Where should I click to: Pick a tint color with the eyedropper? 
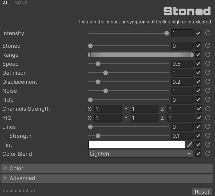(x=190, y=145)
